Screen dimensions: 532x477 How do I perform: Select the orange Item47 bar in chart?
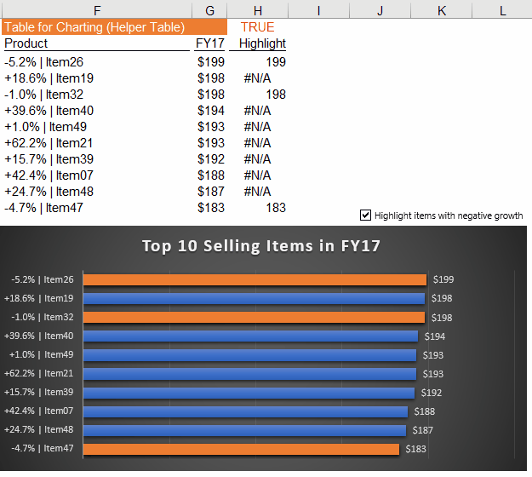click(241, 449)
